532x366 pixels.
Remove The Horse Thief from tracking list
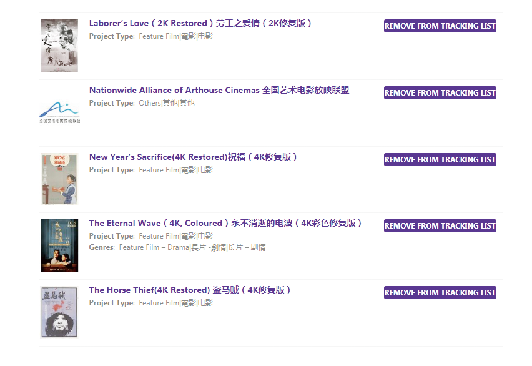440,293
